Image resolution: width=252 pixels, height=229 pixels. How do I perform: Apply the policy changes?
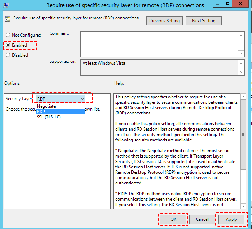pyautogui.click(x=231, y=219)
